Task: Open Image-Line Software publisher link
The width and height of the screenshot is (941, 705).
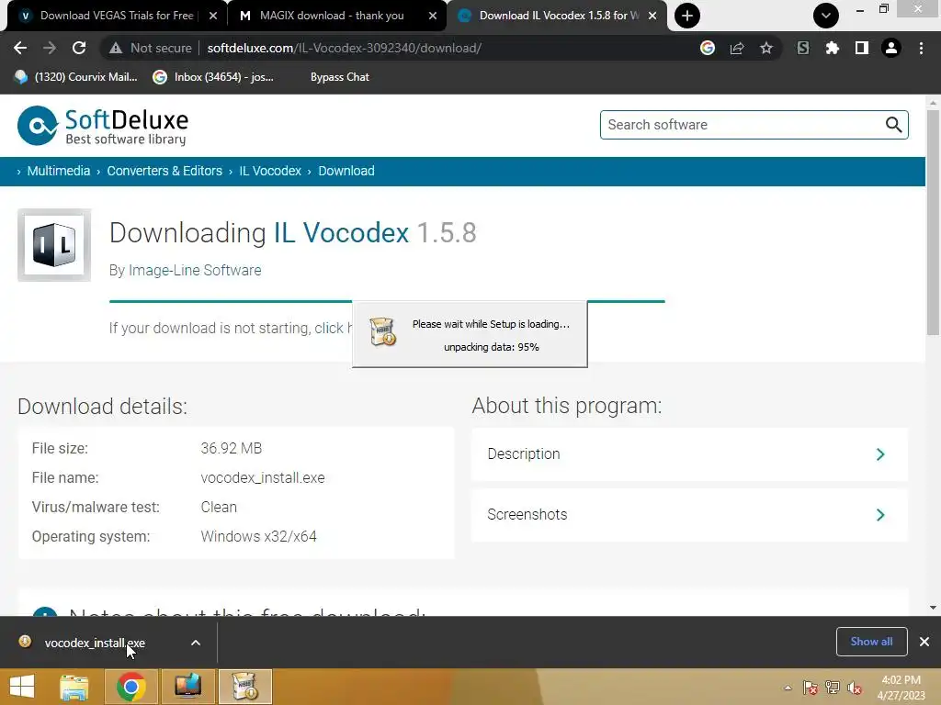Action: [x=195, y=271]
